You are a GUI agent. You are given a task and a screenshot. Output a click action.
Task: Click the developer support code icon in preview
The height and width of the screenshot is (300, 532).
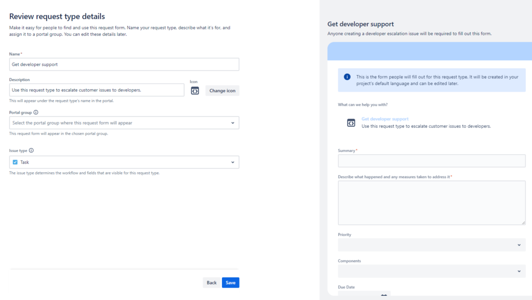[350, 122]
